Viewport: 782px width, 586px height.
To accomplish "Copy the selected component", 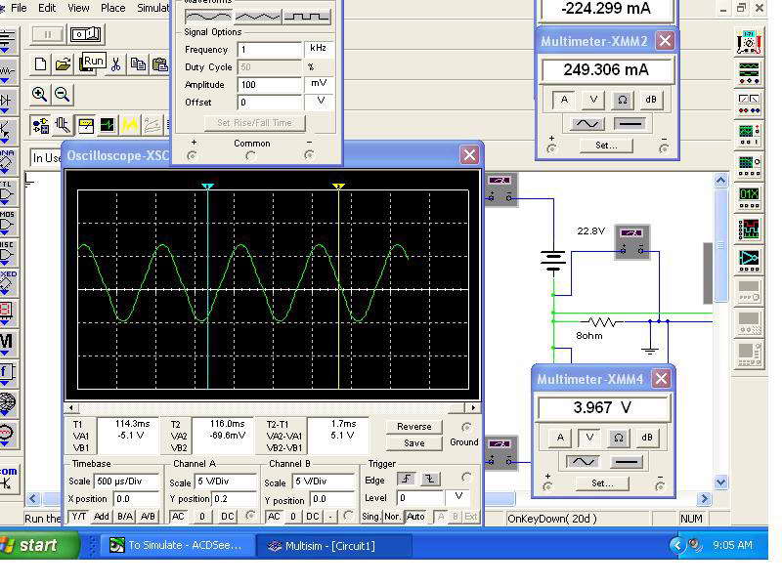I will pos(137,64).
